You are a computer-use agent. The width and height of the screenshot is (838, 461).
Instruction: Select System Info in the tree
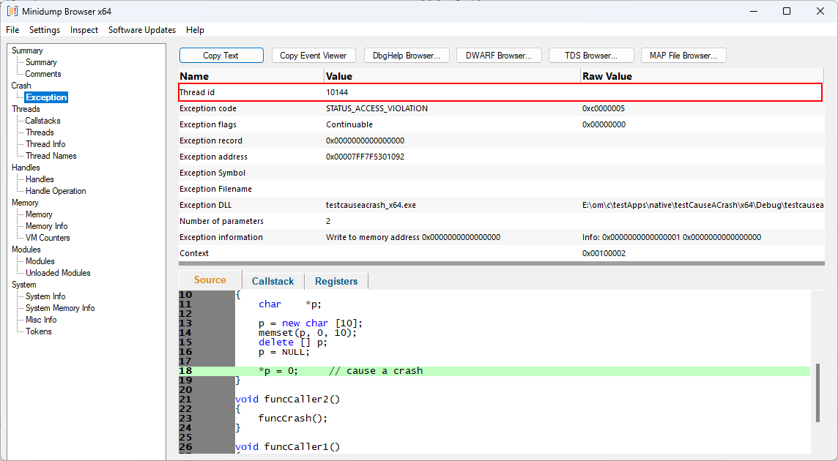pos(45,296)
